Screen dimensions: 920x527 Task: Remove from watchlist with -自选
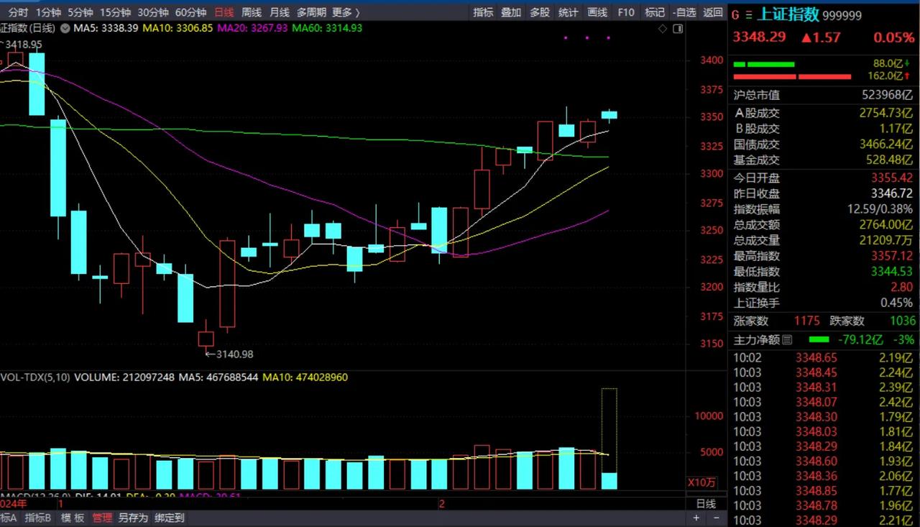coord(684,12)
